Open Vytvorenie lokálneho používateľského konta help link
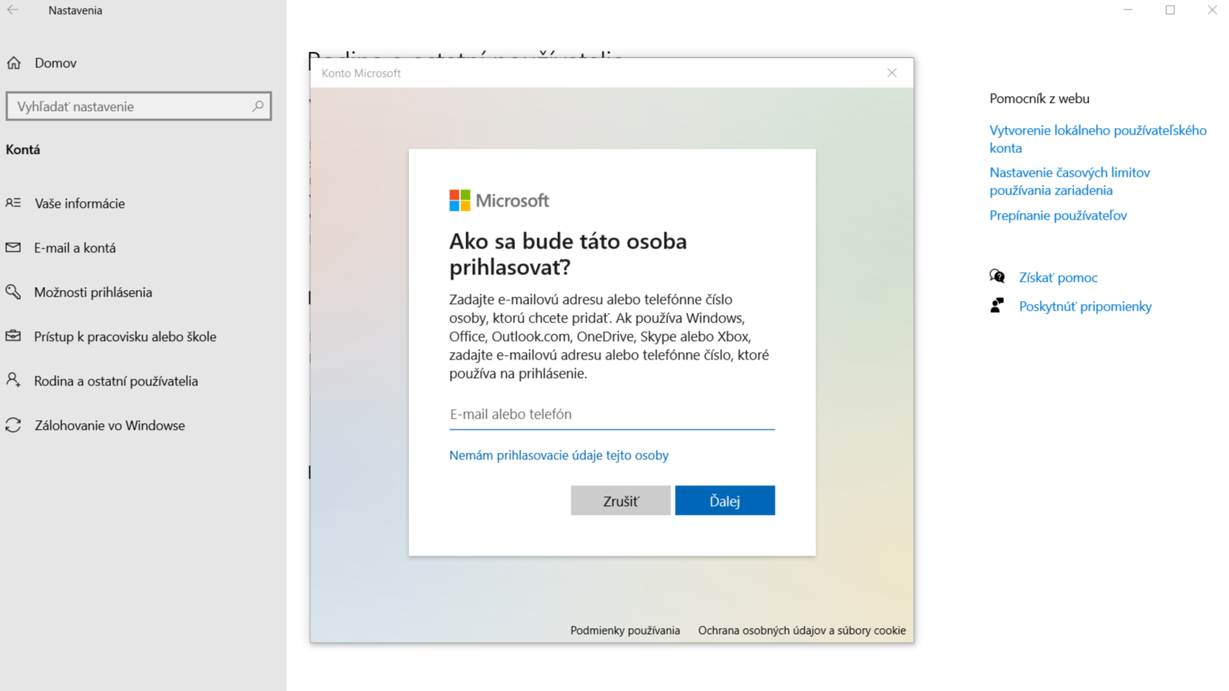 1097,139
